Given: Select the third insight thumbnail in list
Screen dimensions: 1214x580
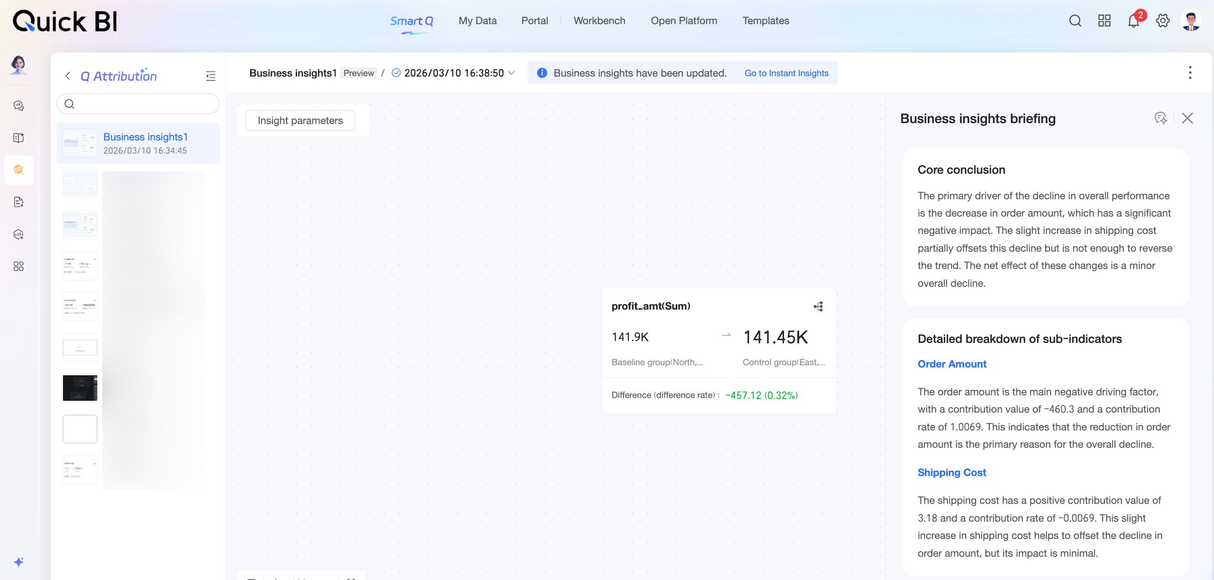Looking at the screenshot, I should click(80, 224).
